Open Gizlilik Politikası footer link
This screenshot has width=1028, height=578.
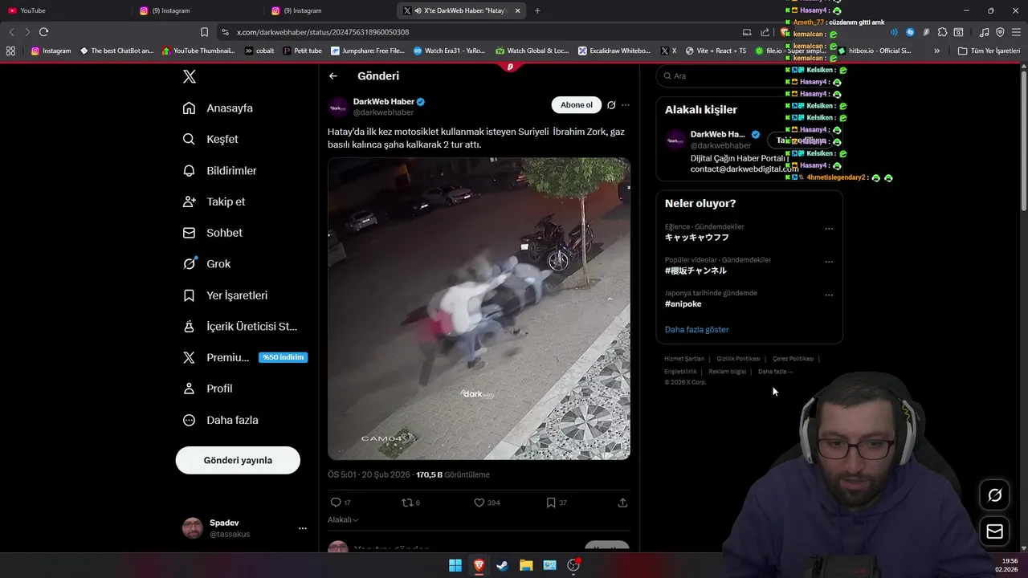tap(738, 359)
